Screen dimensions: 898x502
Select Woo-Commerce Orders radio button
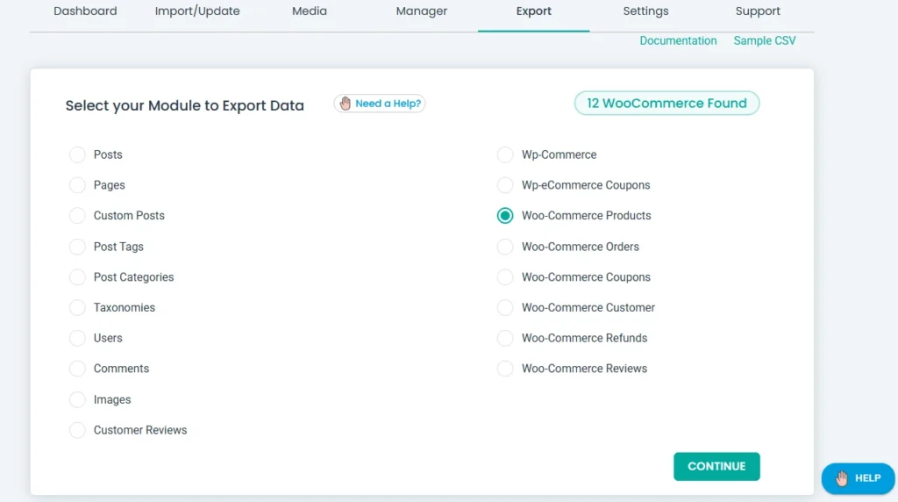coord(505,247)
